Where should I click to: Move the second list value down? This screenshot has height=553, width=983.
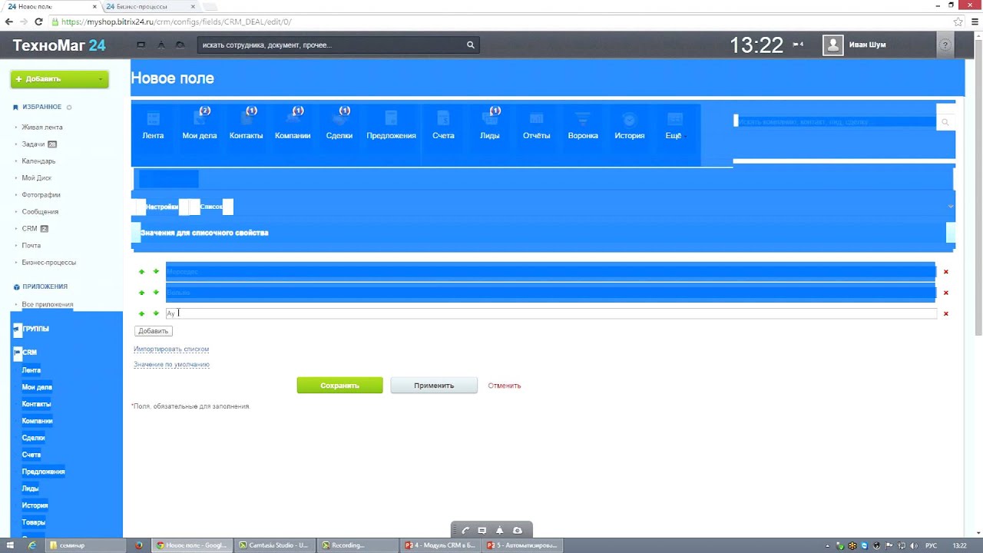point(156,293)
